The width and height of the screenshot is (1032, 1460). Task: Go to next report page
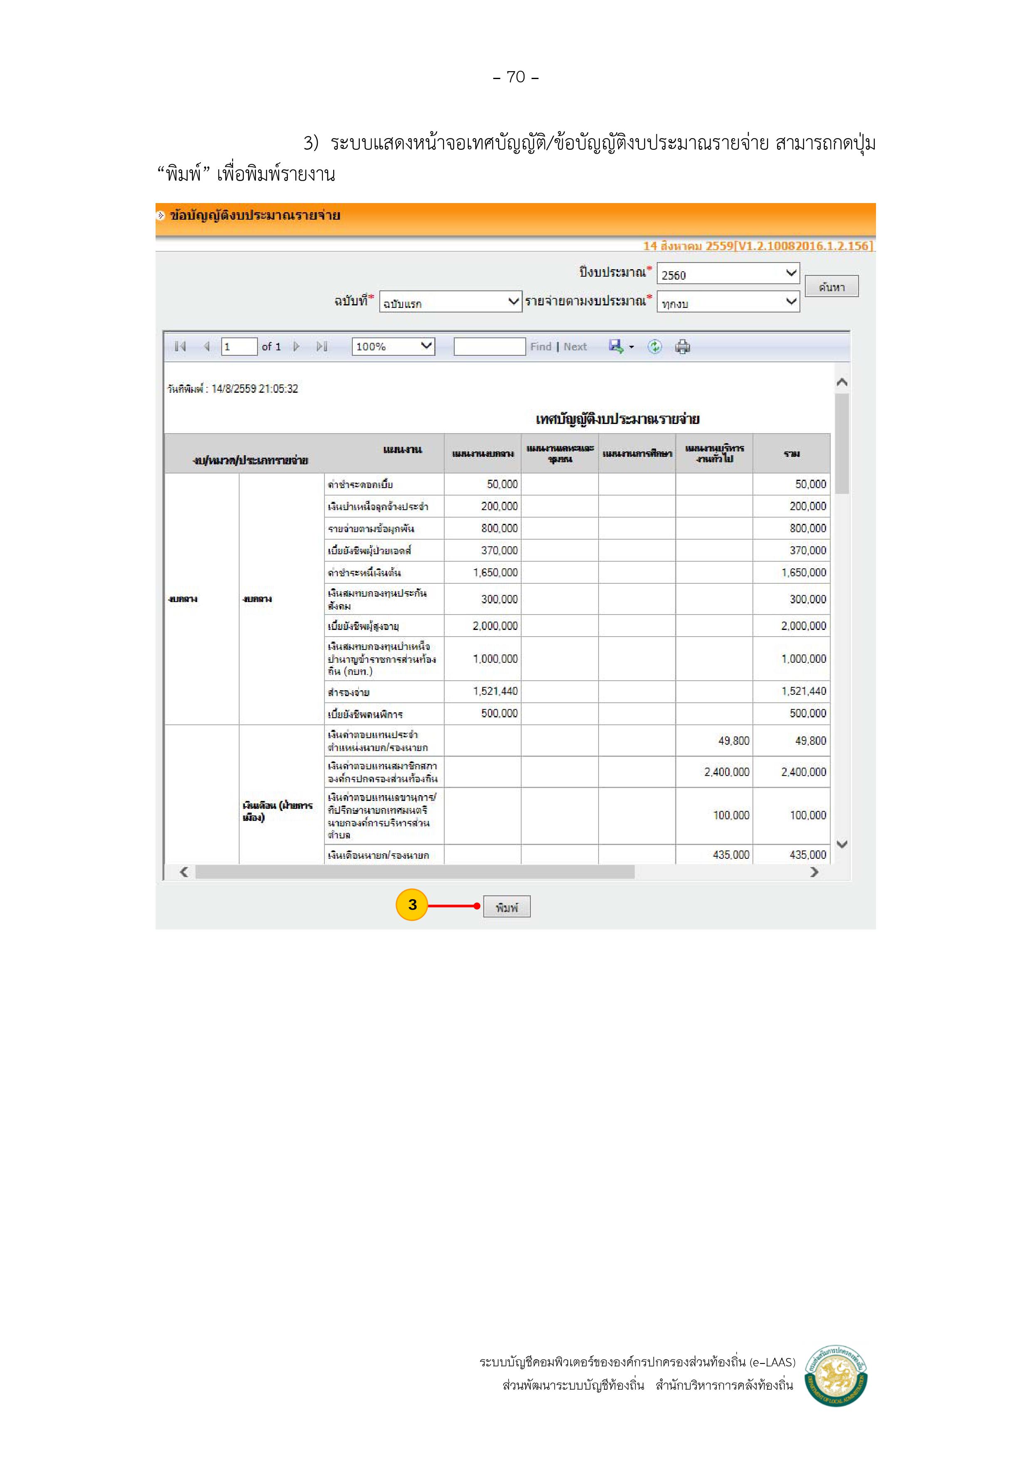[x=296, y=347]
